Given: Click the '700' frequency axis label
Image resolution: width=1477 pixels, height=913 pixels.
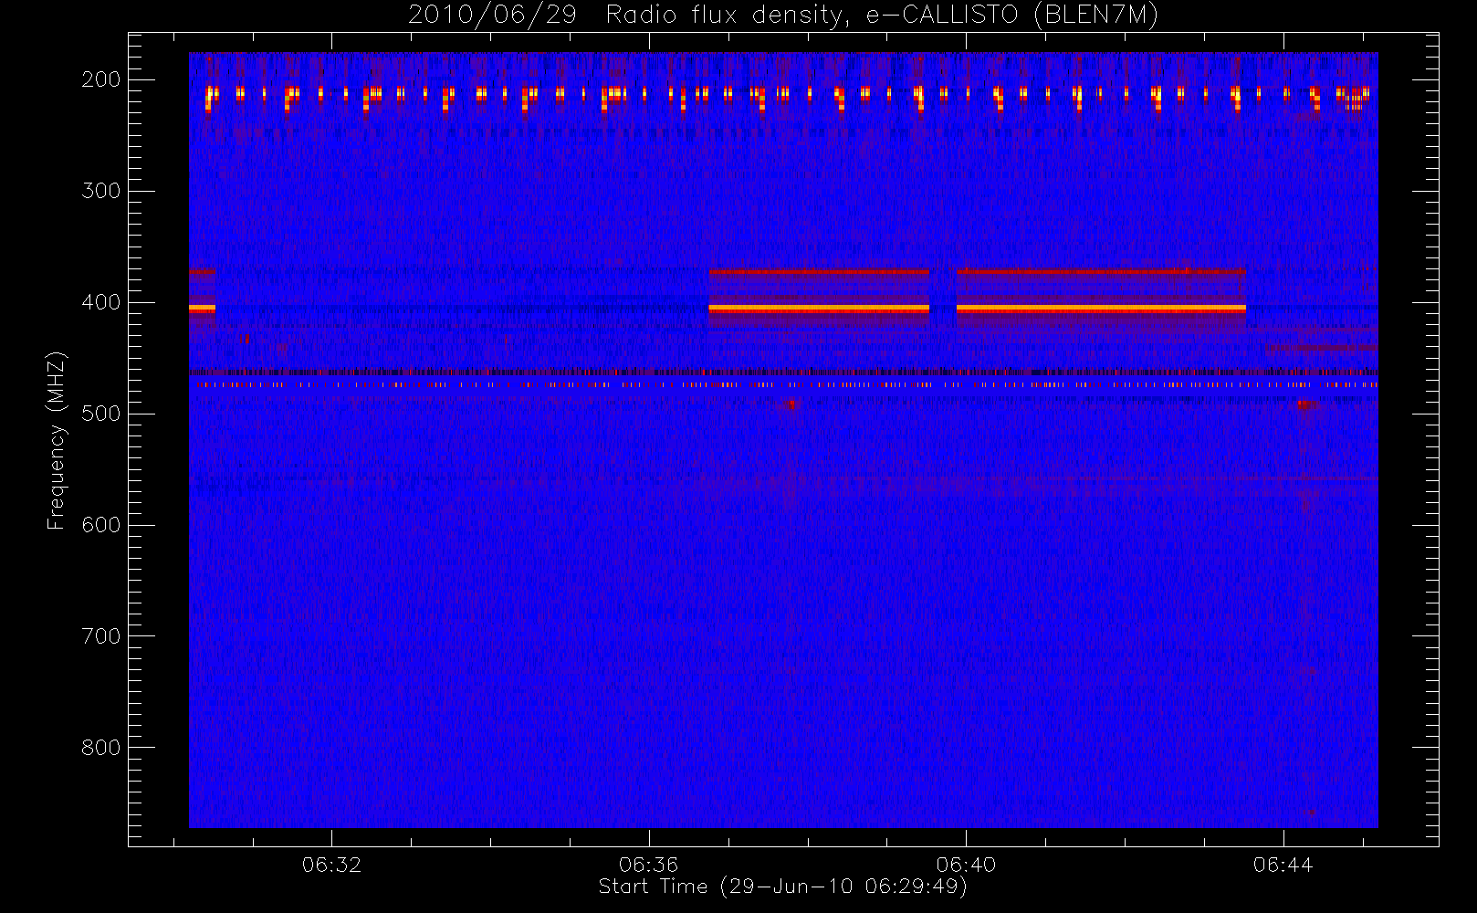Looking at the screenshot, I should 101,636.
